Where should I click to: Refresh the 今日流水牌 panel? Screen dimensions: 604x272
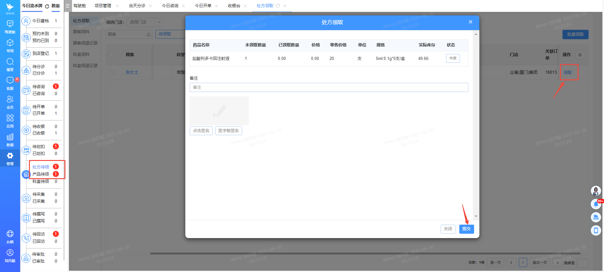[x=47, y=6]
